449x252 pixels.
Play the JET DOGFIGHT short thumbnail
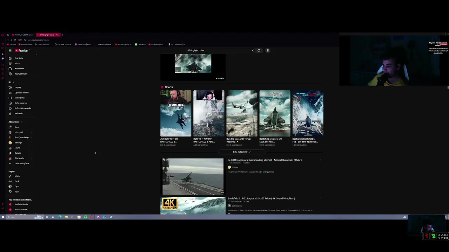(x=176, y=113)
